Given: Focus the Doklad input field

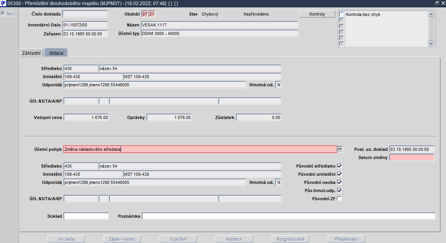Looking at the screenshot, I should point(86,216).
